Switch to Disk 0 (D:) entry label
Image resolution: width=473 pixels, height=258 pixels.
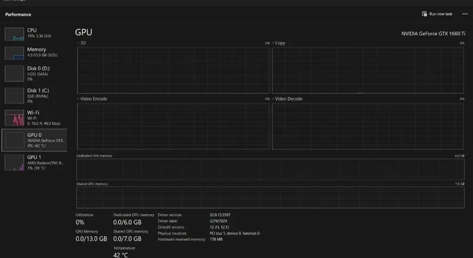(38, 68)
